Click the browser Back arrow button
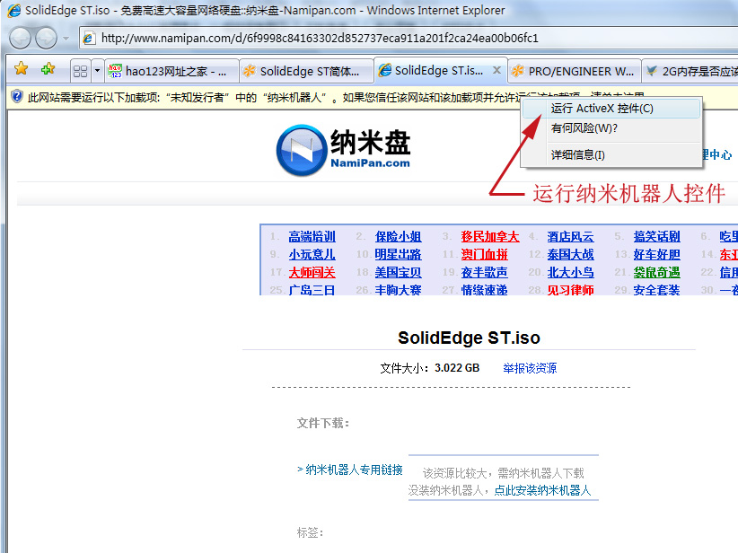 21,38
